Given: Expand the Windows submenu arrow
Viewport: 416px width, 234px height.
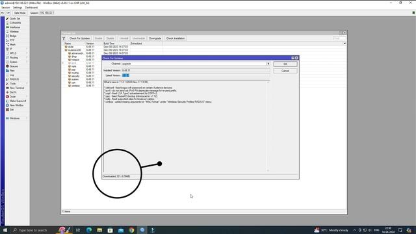Looking at the screenshot, I should tap(27, 118).
